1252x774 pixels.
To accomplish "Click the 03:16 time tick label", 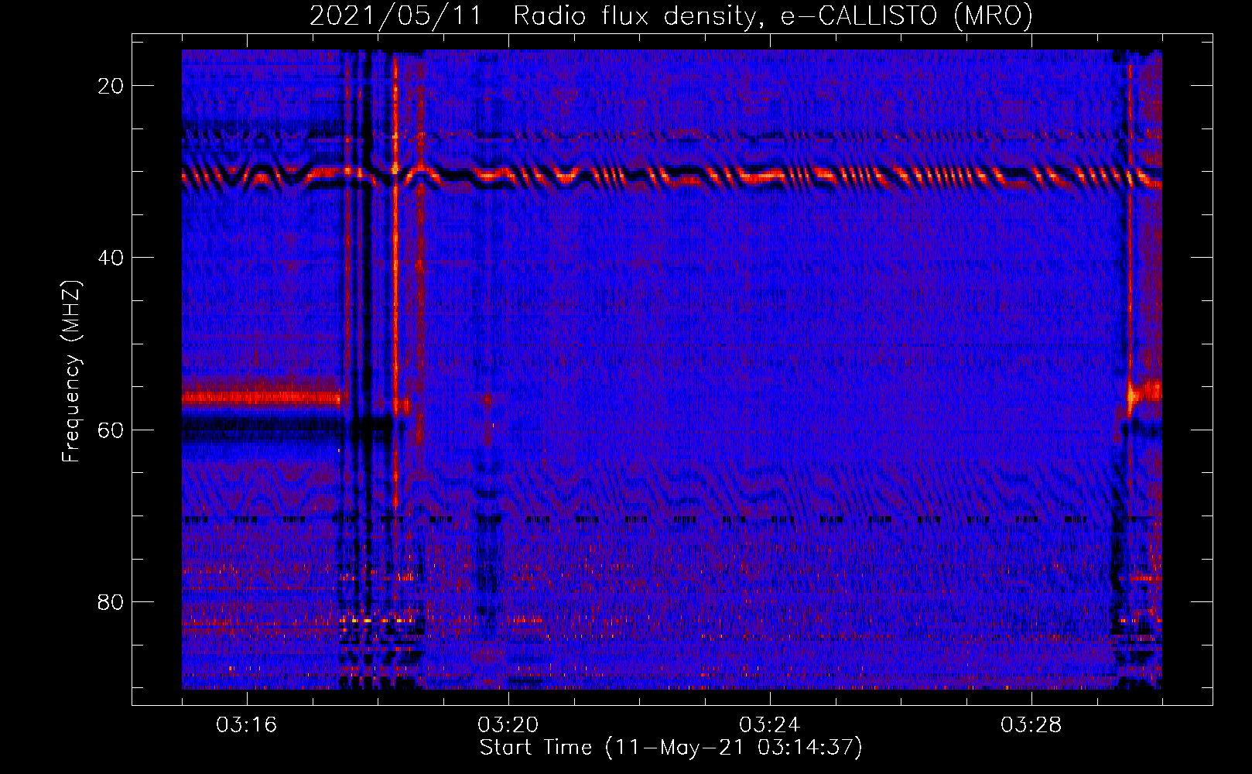I will (x=247, y=725).
